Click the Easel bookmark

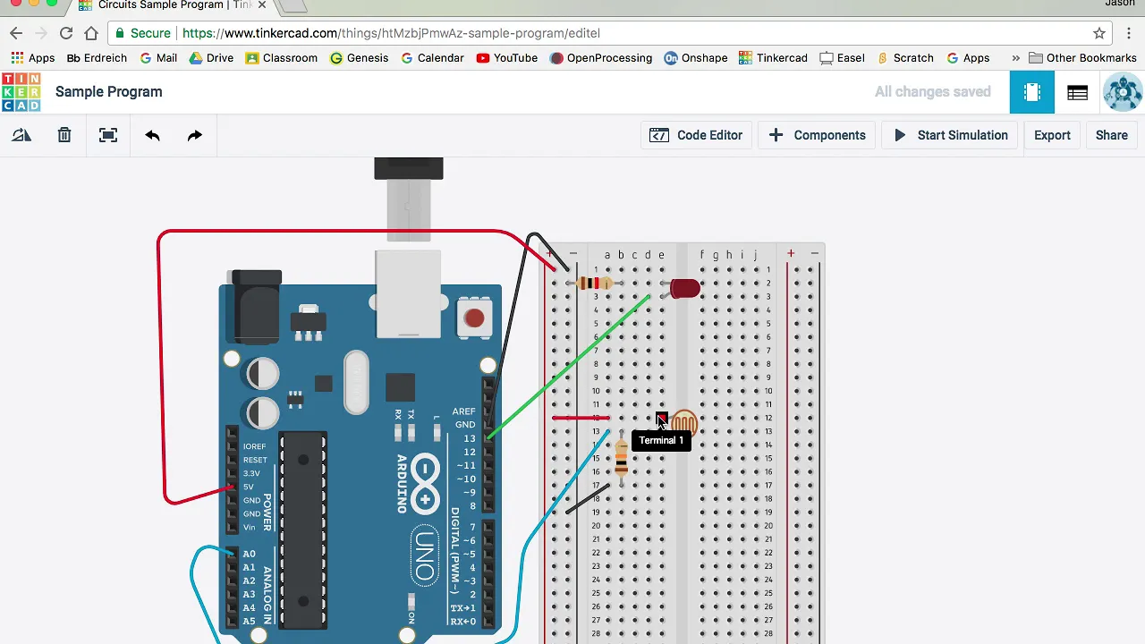click(841, 58)
